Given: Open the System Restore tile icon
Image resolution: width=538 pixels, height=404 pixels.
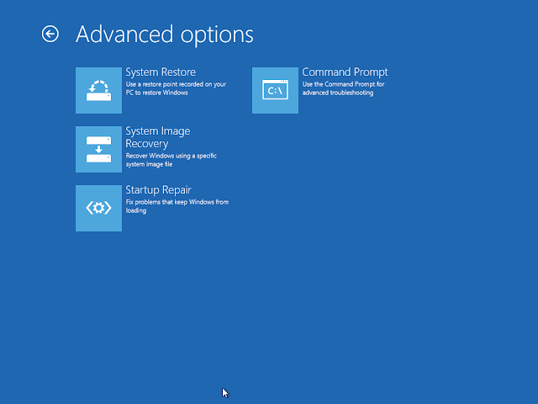Looking at the screenshot, I should (x=99, y=90).
